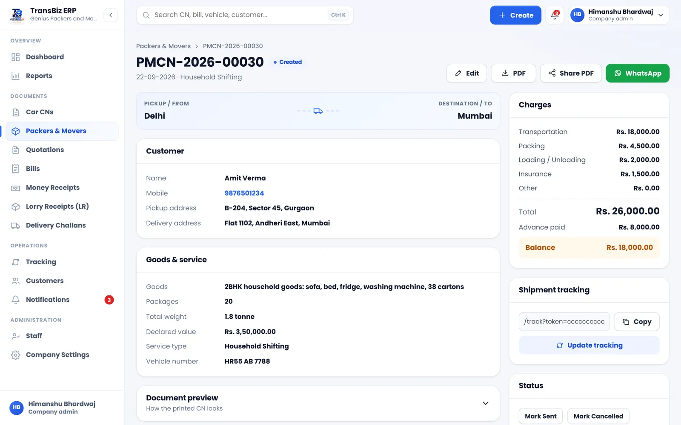Call the mobile number 9876501234 link
Screen dimensions: 681x425
[x=244, y=193]
